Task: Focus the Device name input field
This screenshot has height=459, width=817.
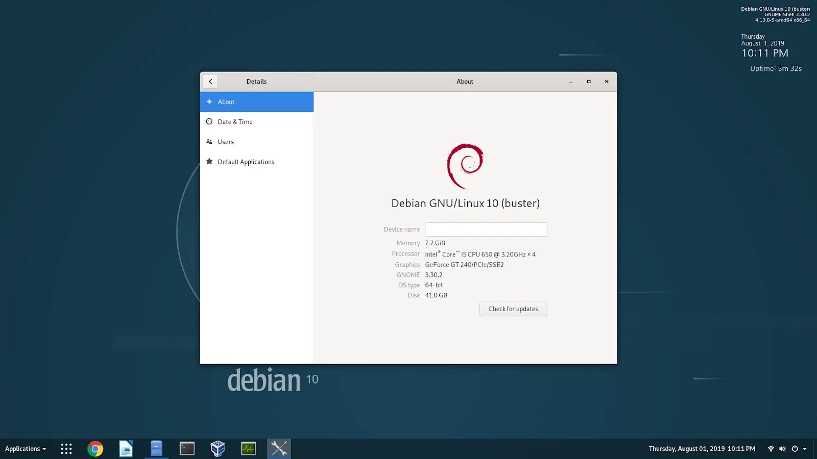Action: coord(486,229)
